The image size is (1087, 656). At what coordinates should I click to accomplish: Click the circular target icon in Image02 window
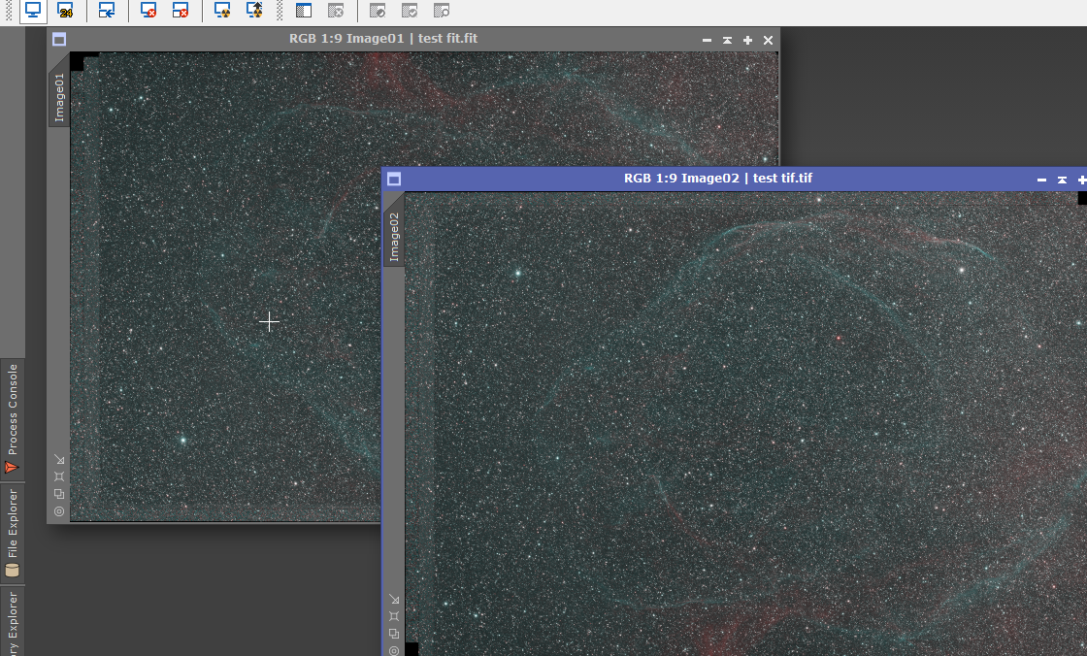pyautogui.click(x=394, y=650)
